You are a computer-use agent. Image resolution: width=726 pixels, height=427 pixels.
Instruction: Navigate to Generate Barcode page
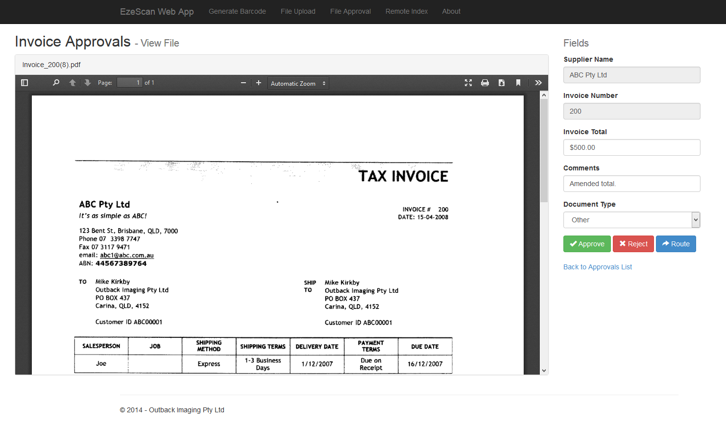click(237, 11)
